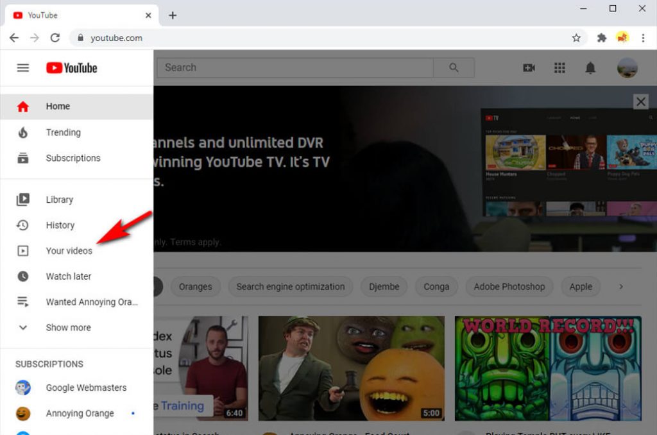Bookmark this page with the star icon
Screen dimensions: 657x435
coord(576,38)
